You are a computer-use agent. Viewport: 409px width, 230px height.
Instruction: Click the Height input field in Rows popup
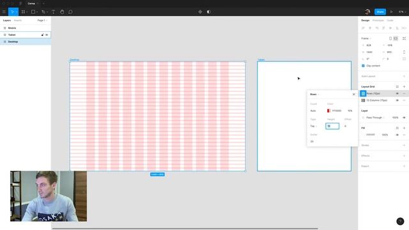(x=332, y=126)
